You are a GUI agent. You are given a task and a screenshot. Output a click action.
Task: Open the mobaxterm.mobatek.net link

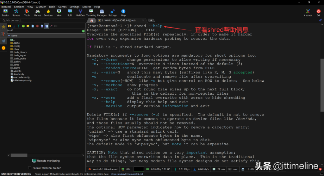[127, 174]
